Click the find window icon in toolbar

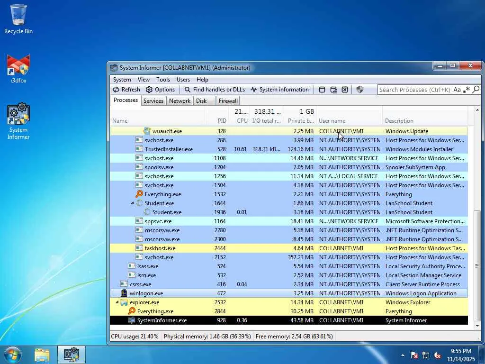[x=322, y=90]
